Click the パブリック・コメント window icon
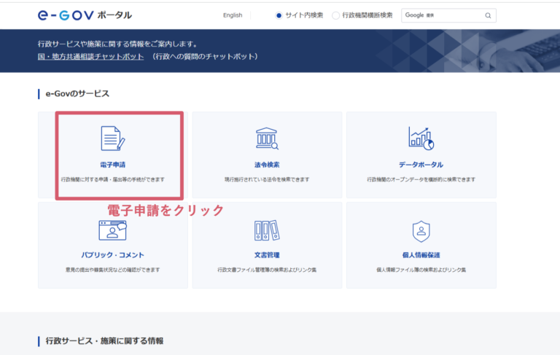This screenshot has width=560, height=355. point(112,230)
